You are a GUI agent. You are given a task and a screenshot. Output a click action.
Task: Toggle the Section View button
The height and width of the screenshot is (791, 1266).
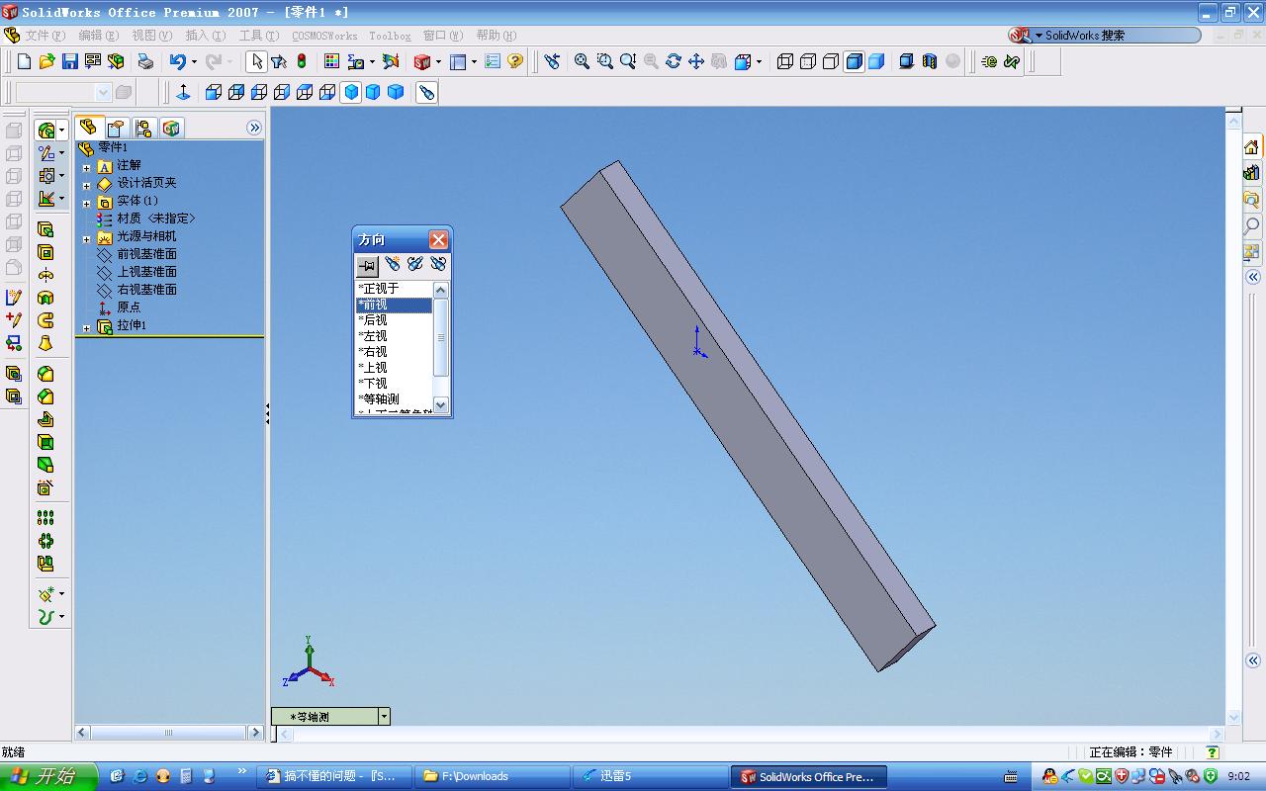click(x=929, y=61)
